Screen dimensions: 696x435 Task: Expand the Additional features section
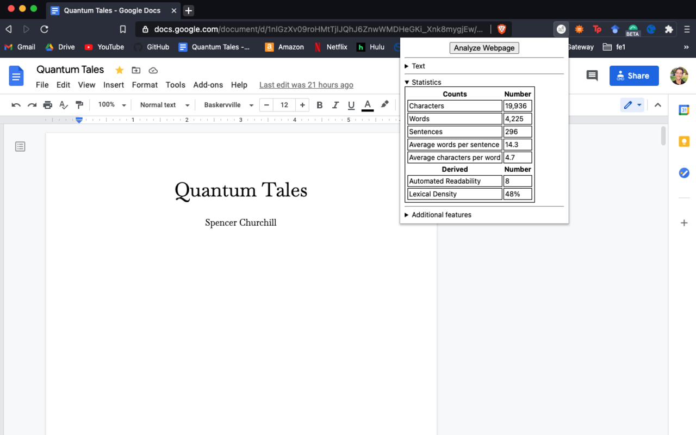441,215
